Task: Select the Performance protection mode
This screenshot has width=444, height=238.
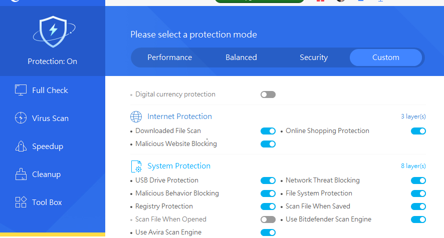Action: [x=169, y=57]
